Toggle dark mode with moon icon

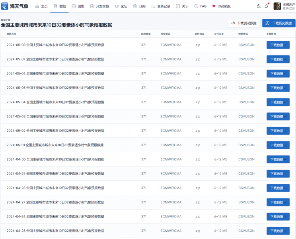259,6
